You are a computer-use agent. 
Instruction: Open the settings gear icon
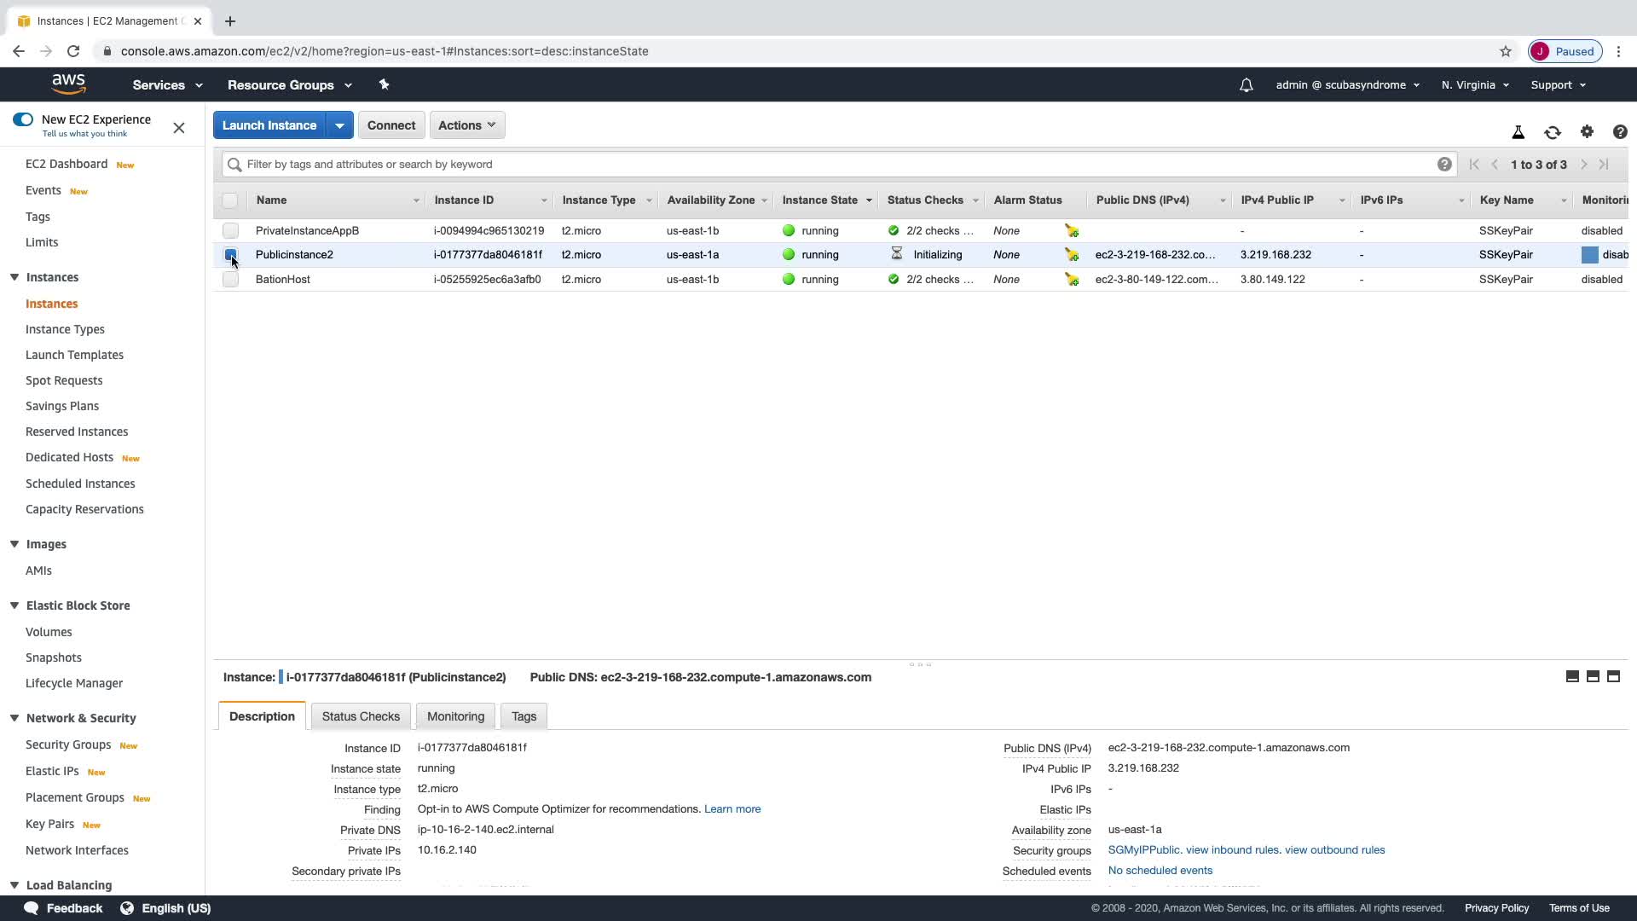[x=1586, y=131]
